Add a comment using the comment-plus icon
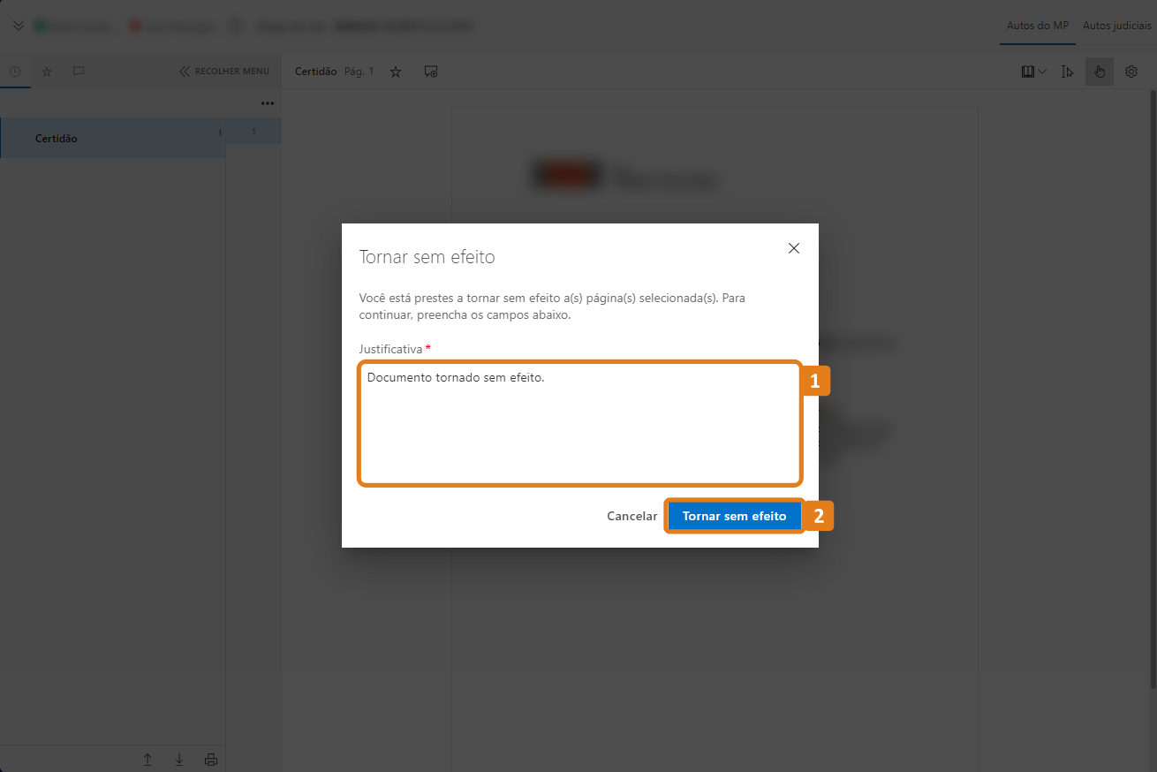The image size is (1157, 772). click(431, 72)
